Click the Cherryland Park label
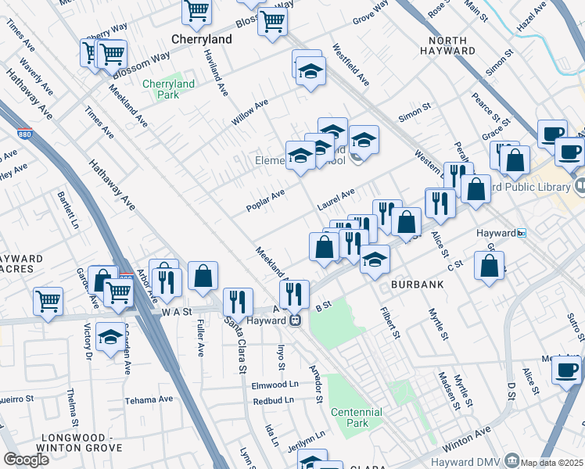 click(x=168, y=89)
